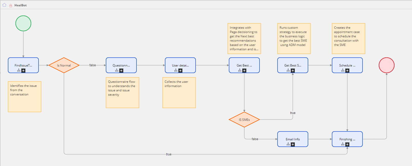The height and width of the screenshot is (166, 412).
Task: Expand the FindIssueT subprocess plus icon
Action: 23,71
